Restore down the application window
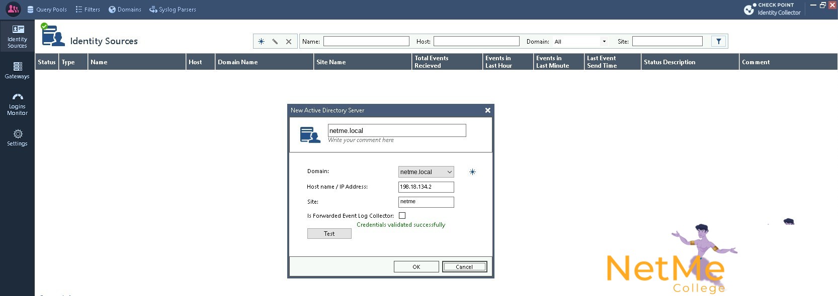The height and width of the screenshot is (296, 838). pos(823,5)
